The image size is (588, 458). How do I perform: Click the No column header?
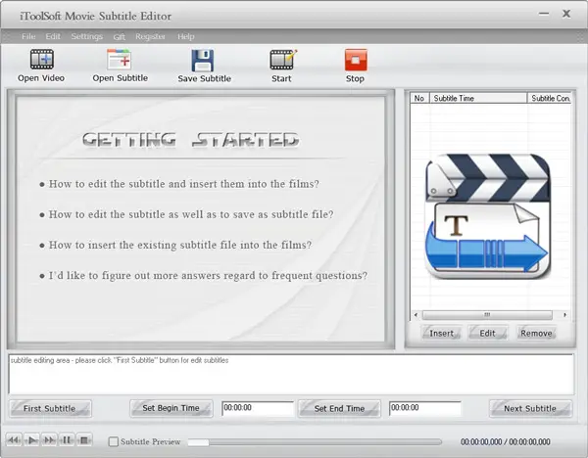click(419, 98)
